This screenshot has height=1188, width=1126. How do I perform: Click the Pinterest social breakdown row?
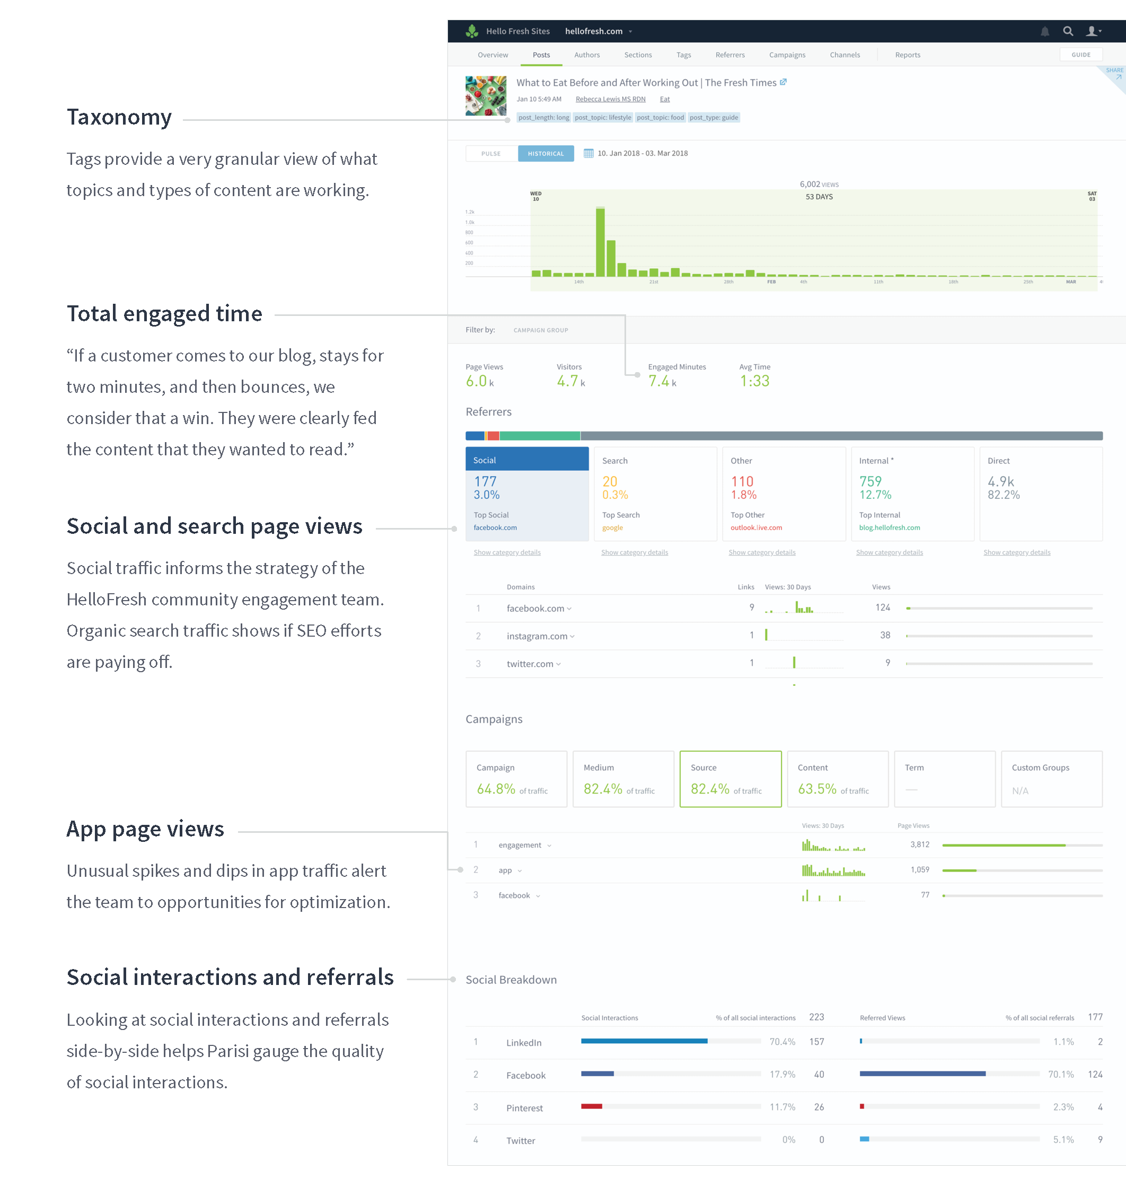tap(784, 1108)
